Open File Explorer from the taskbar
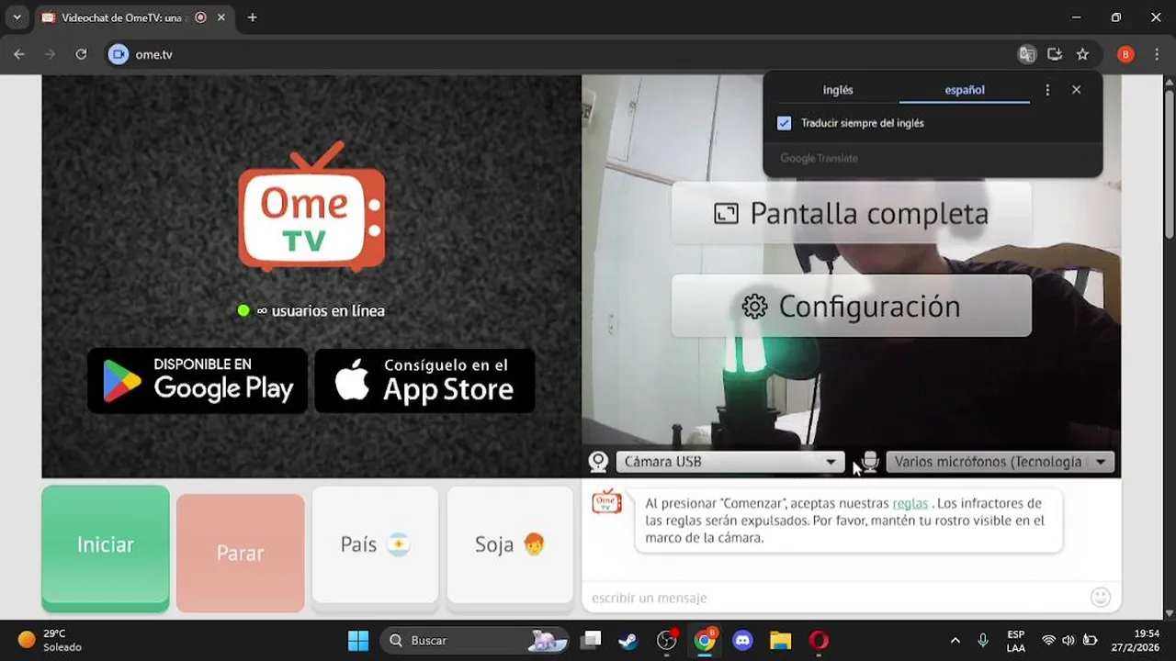Viewport: 1176px width, 661px height. pyautogui.click(x=780, y=640)
